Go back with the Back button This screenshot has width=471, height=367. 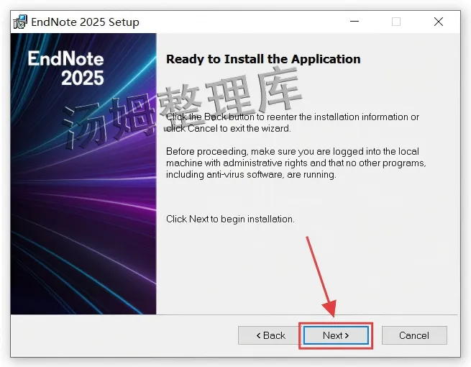270,335
